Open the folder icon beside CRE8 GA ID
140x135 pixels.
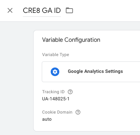click(x=69, y=10)
